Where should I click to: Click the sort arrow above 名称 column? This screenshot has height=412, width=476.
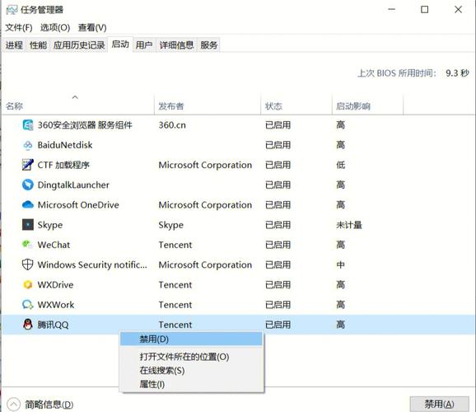[x=75, y=97]
